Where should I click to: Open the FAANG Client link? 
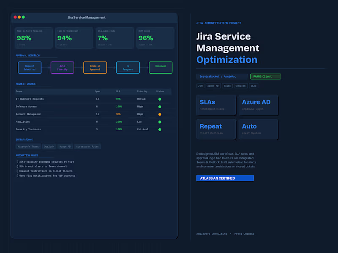(265, 76)
